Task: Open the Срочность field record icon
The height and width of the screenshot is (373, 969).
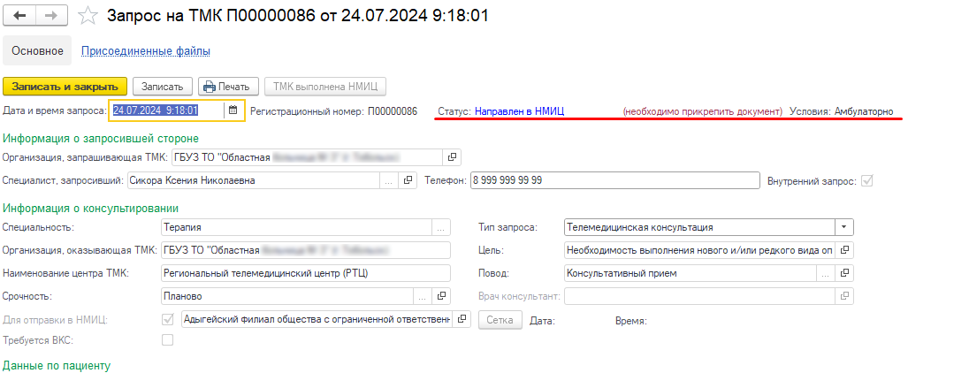Action: [x=443, y=296]
